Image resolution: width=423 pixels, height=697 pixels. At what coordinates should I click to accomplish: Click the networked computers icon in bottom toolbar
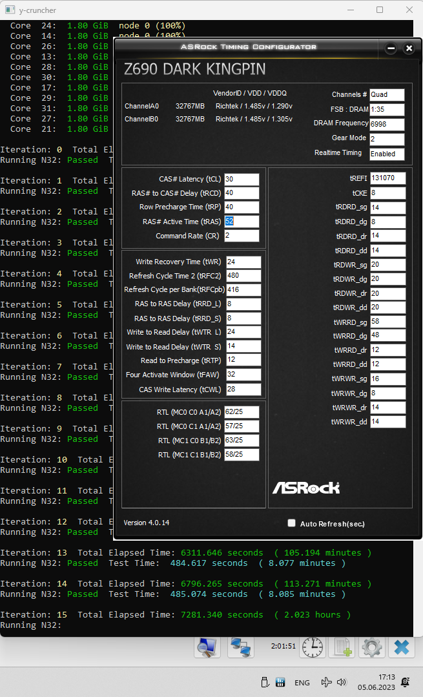click(x=240, y=647)
